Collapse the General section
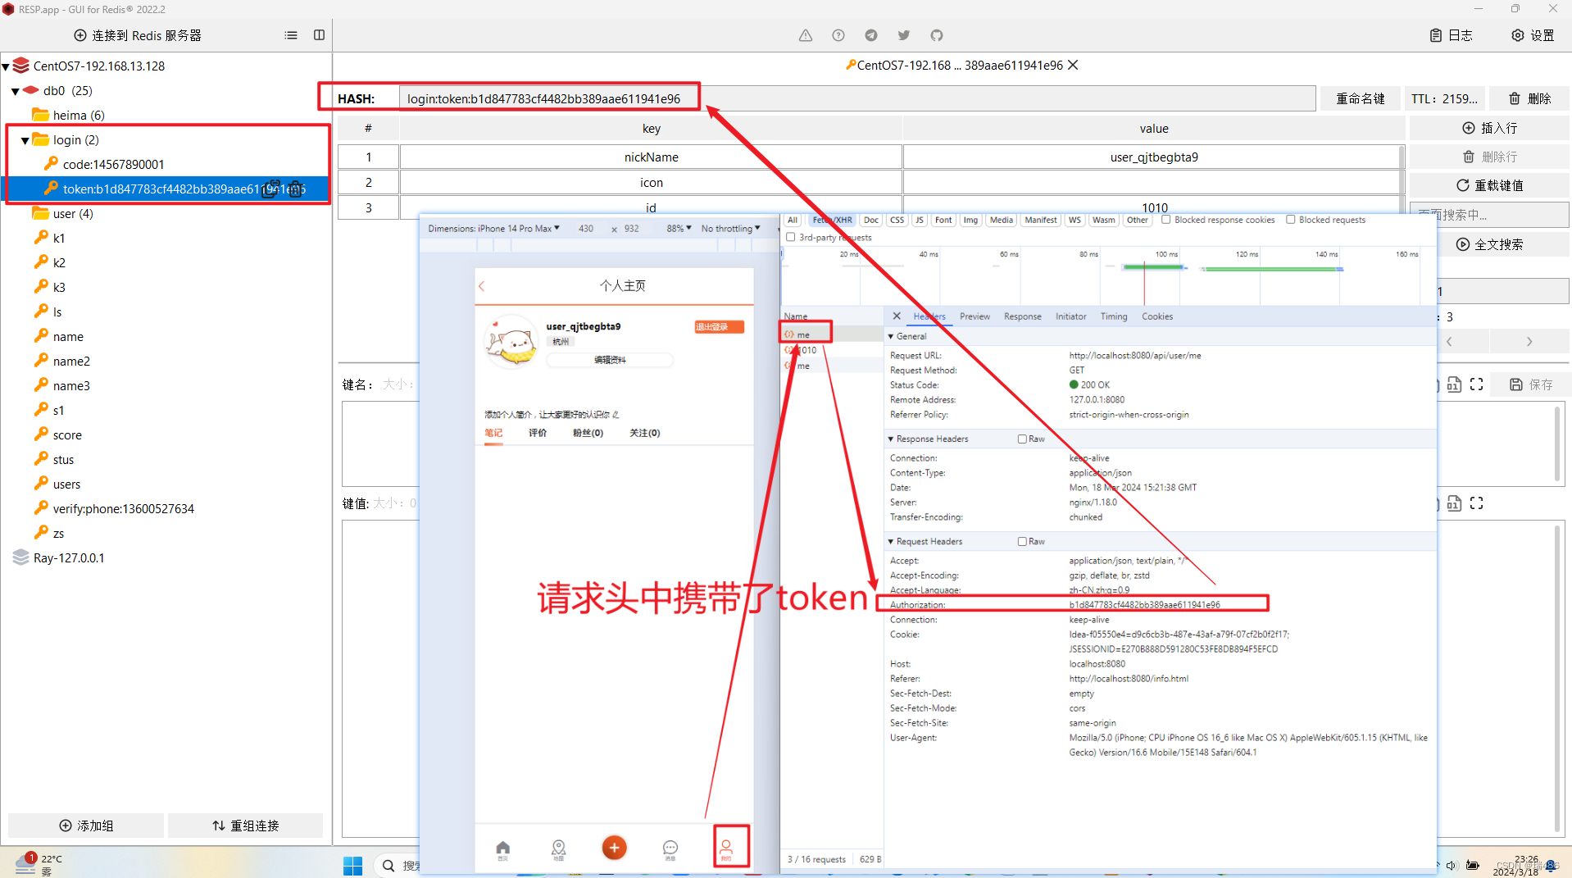 point(891,336)
